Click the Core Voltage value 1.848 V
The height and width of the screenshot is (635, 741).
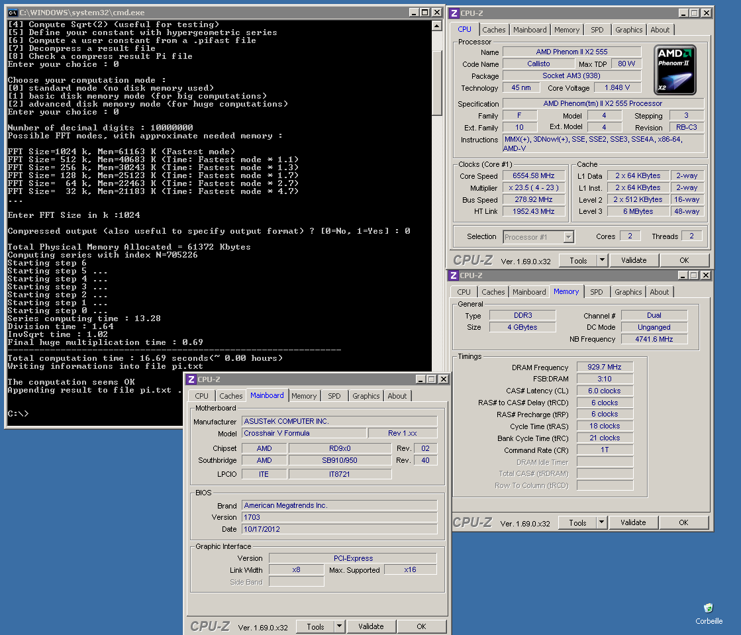pyautogui.click(x=617, y=87)
